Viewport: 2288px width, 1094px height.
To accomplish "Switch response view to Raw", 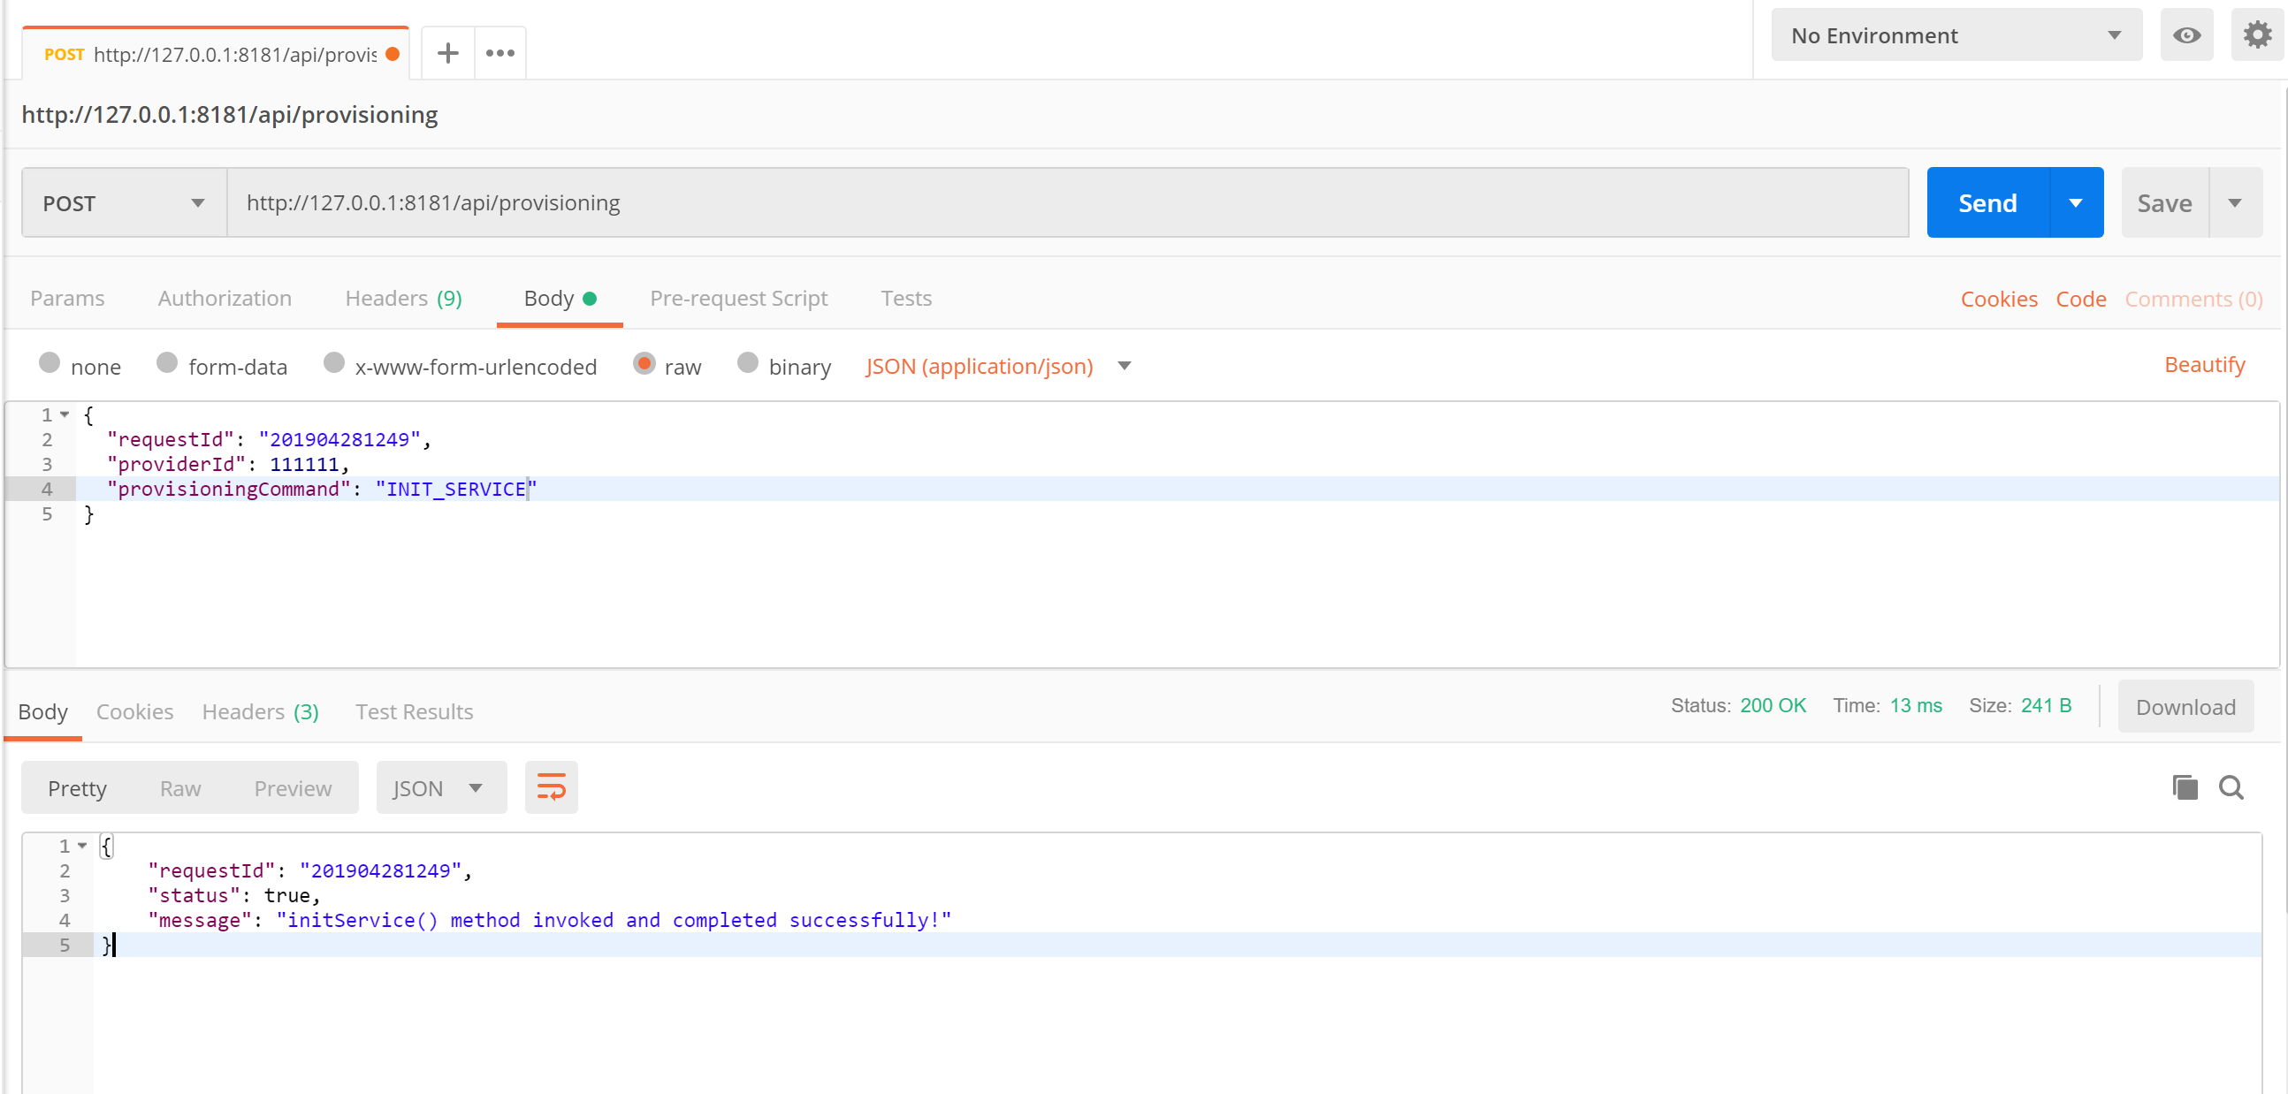I will click(x=180, y=788).
